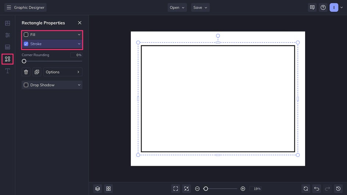Screen dimensions: 347x195
Task: Click the rectangle's rotation handle
Action: [218, 36]
